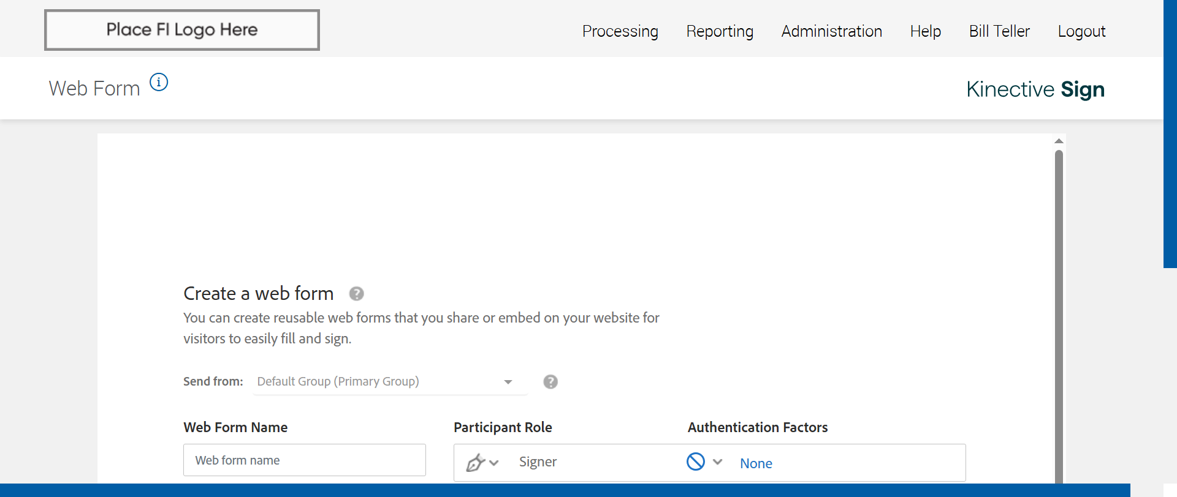The width and height of the screenshot is (1177, 497).
Task: Click the Web Form page title
Action: [x=94, y=89]
